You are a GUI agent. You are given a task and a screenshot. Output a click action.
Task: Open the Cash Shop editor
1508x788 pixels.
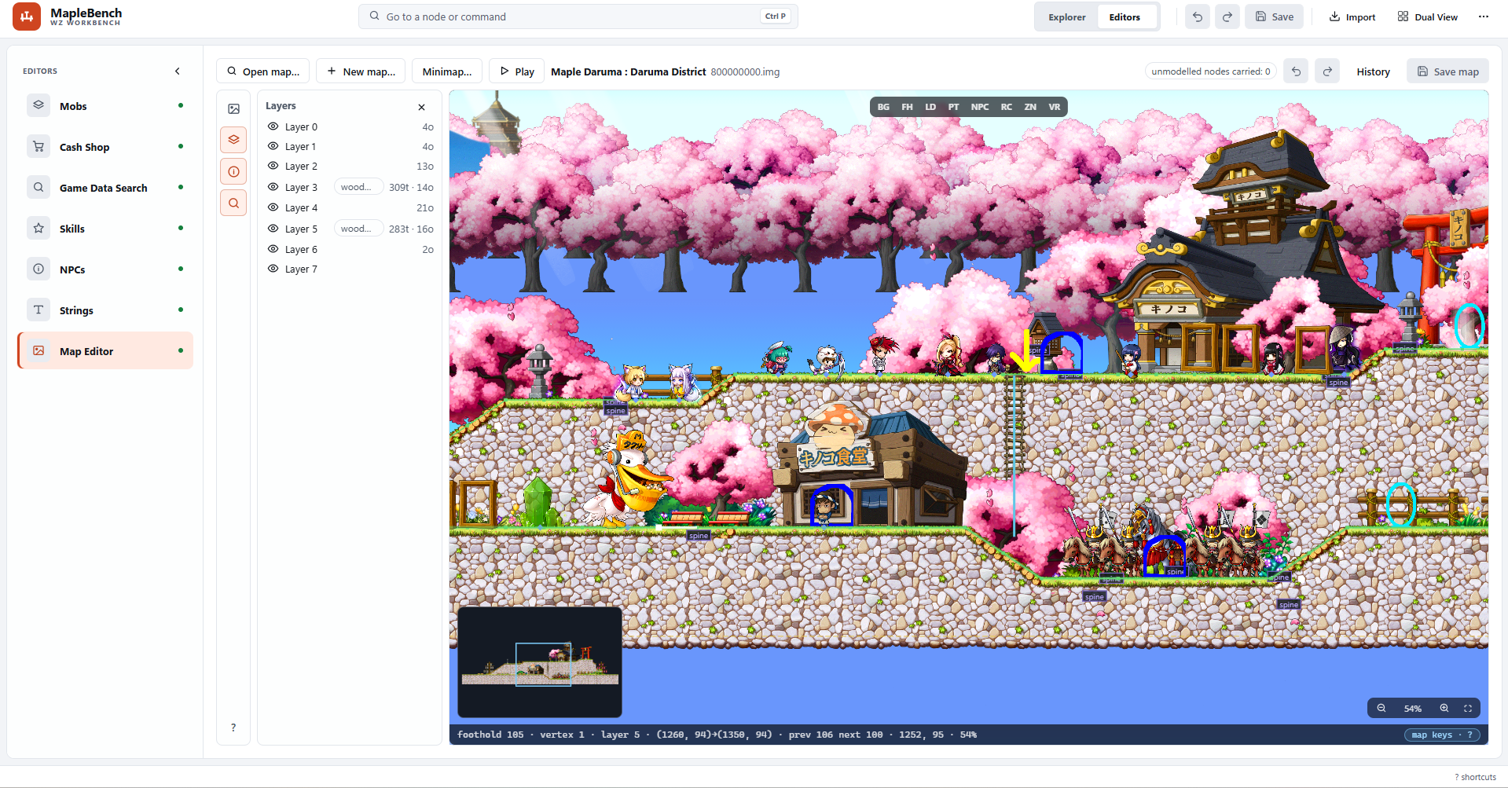tap(105, 147)
